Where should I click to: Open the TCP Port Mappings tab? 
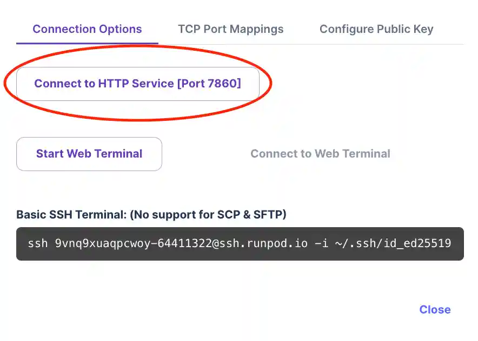(x=230, y=29)
